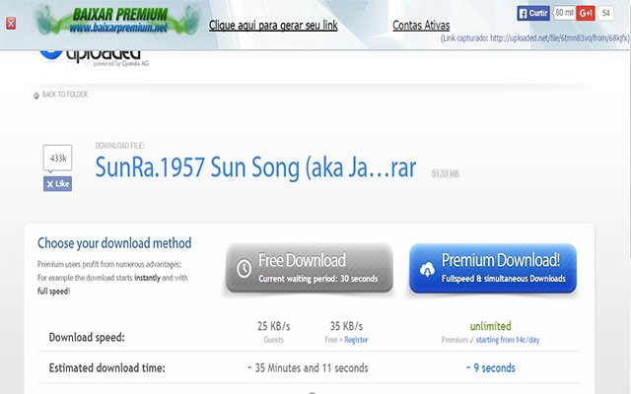Click the Facebook count showing 80 mil

tap(563, 13)
